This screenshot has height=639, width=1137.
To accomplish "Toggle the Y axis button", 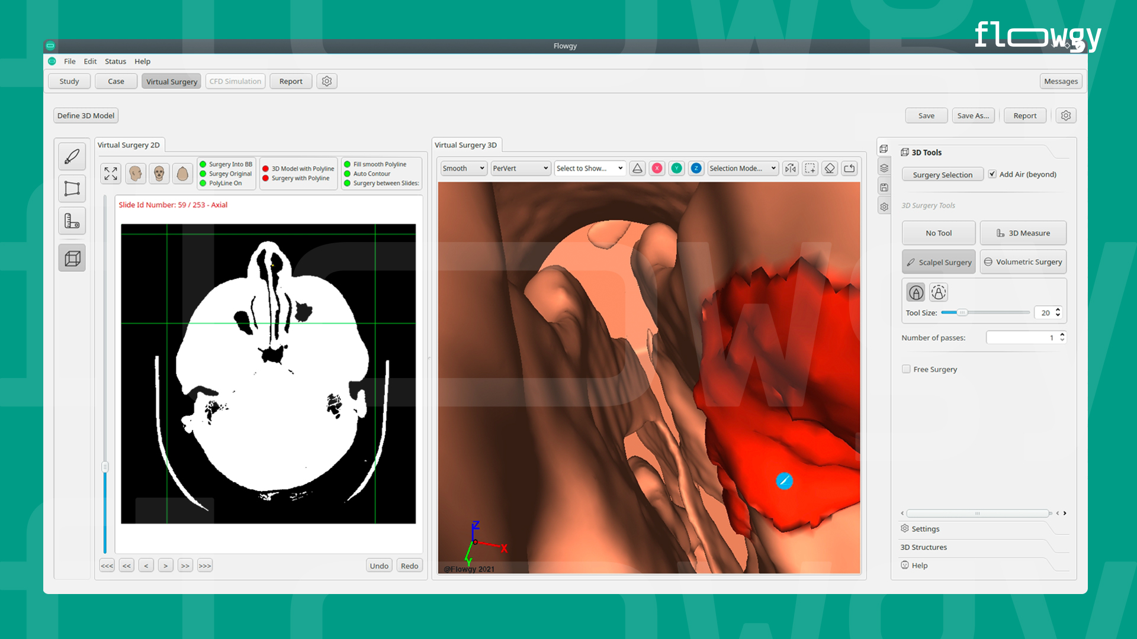I will [x=676, y=168].
